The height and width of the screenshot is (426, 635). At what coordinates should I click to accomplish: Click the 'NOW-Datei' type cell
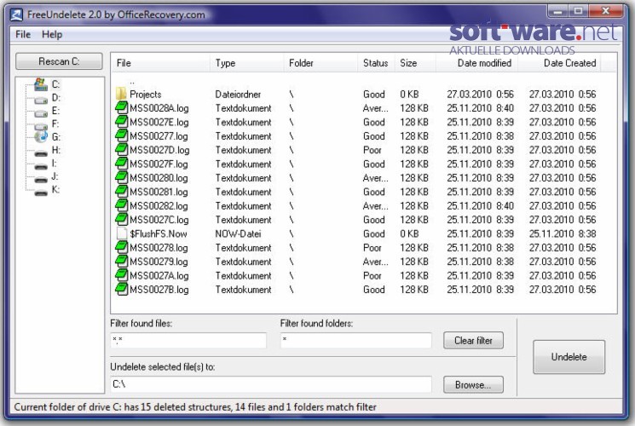(238, 233)
